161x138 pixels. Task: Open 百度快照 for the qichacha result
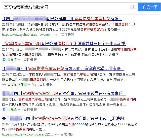(x=68, y=35)
